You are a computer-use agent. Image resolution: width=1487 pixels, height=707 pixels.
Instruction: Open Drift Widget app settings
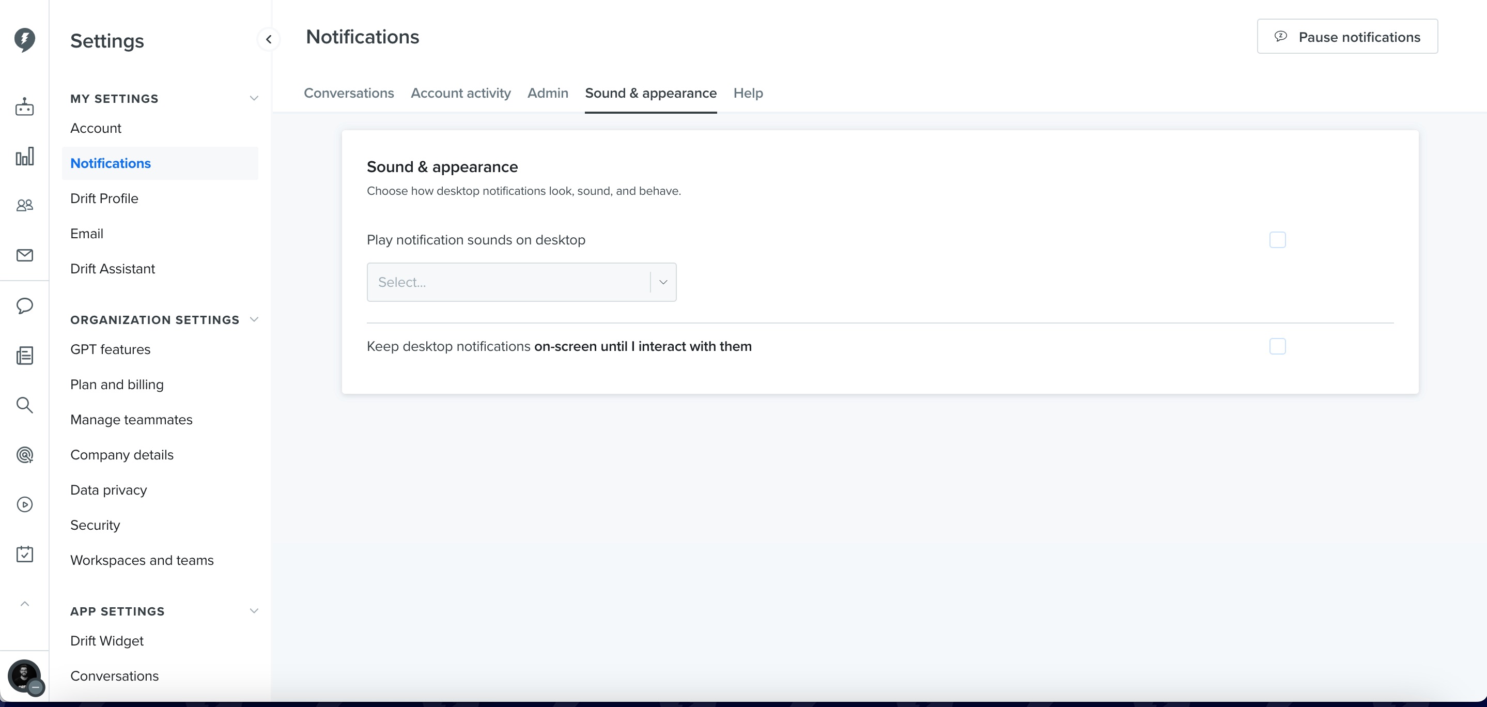(107, 640)
